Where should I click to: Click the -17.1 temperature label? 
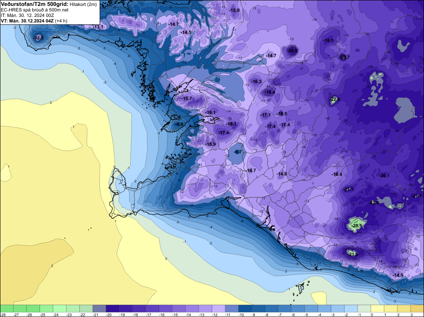(265, 115)
